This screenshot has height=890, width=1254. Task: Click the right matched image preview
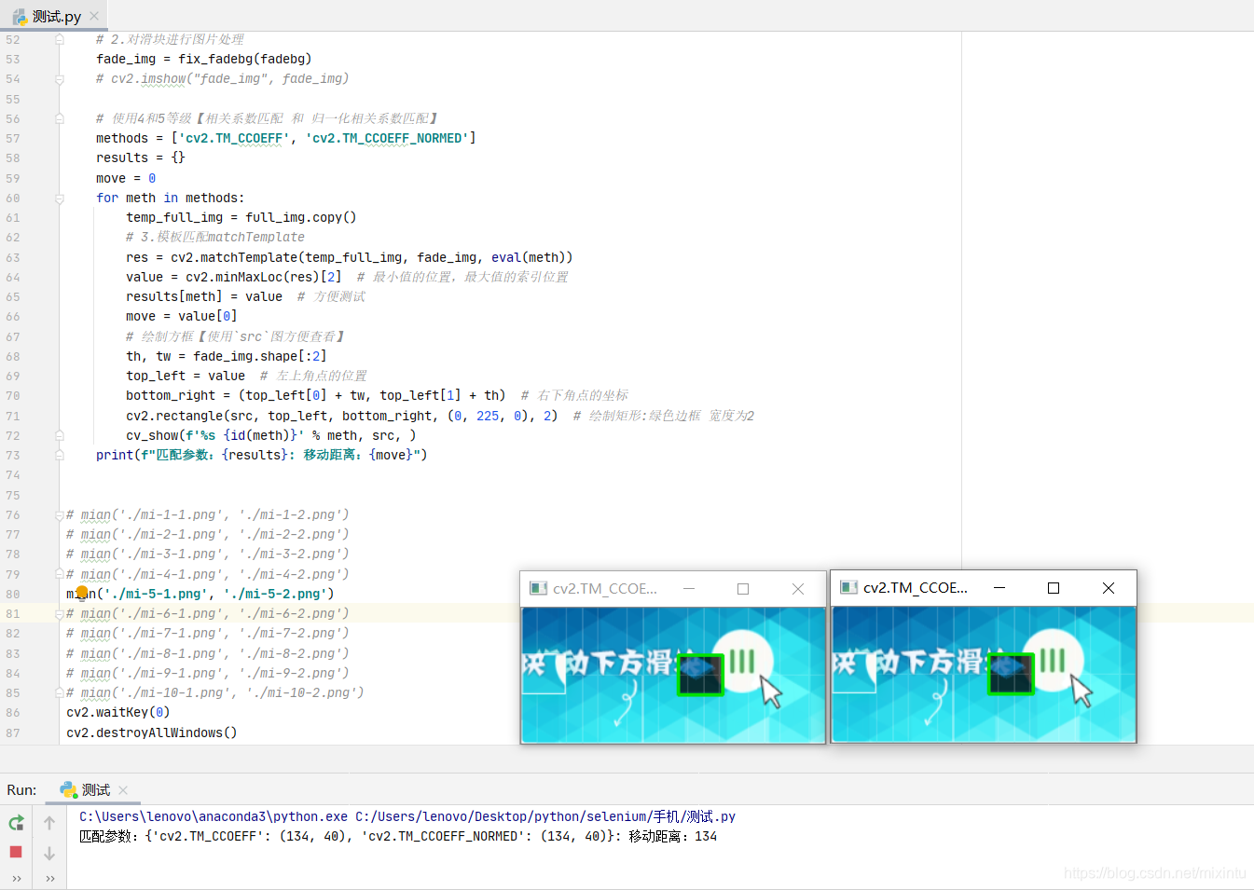coord(984,674)
